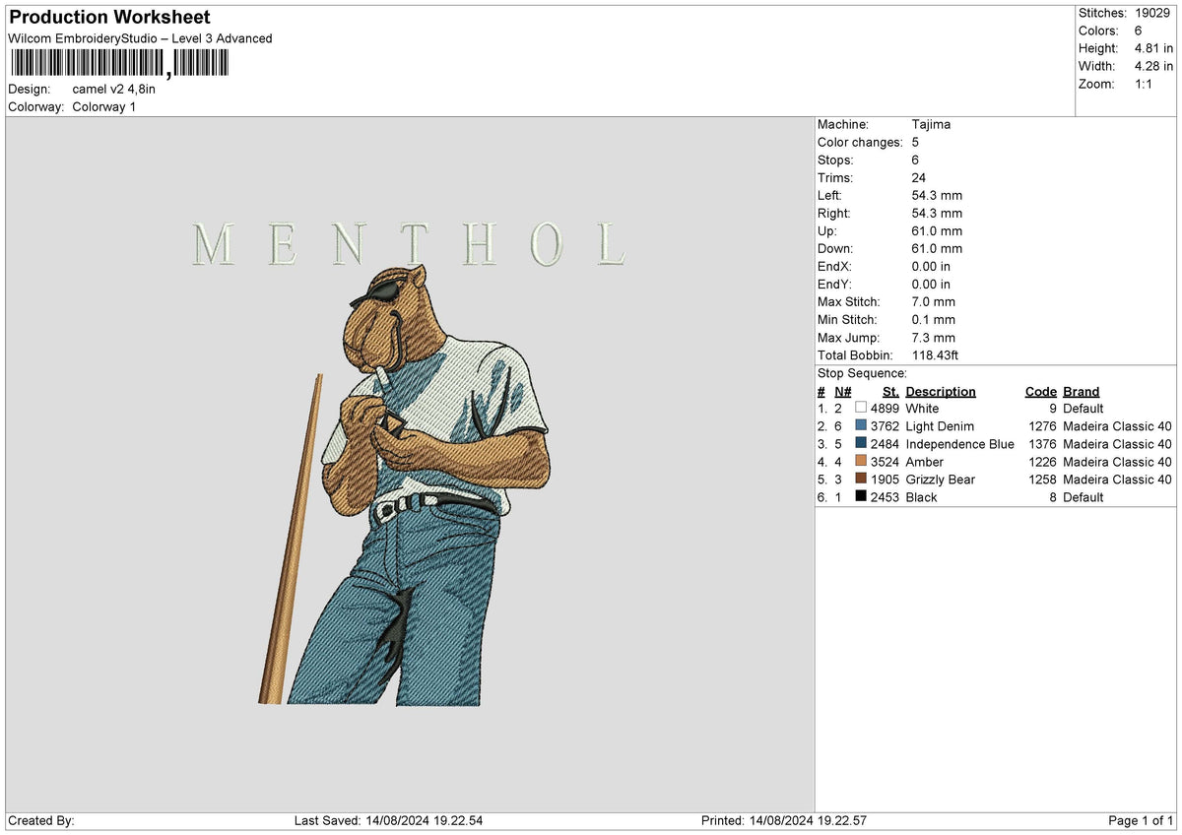The image size is (1182, 835).
Task: Click the 'Code' column header
Action: [x=1040, y=391]
